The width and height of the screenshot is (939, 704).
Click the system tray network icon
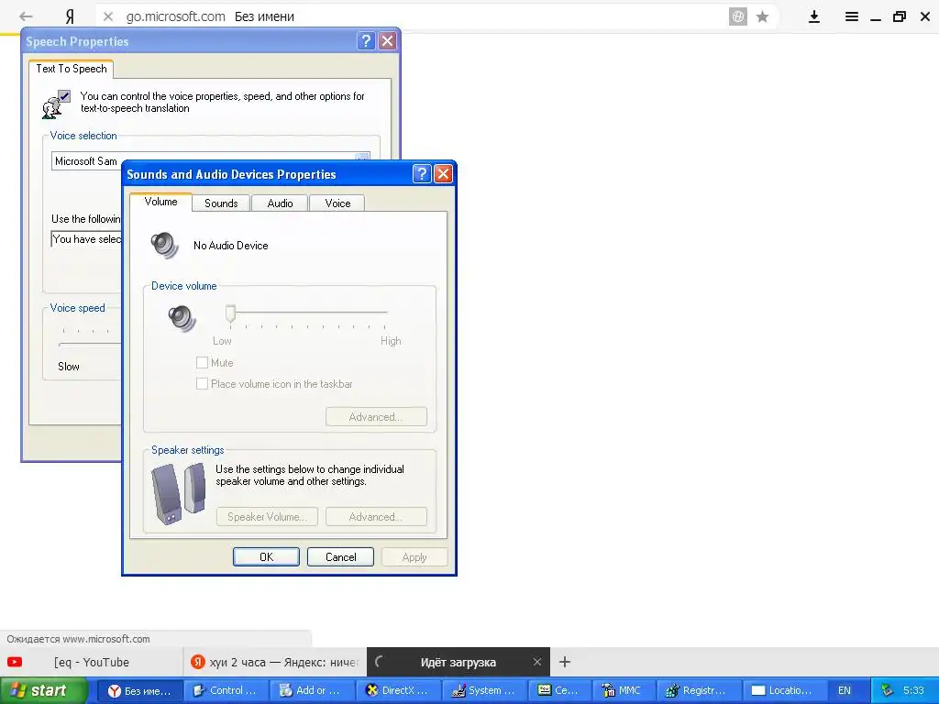click(887, 690)
